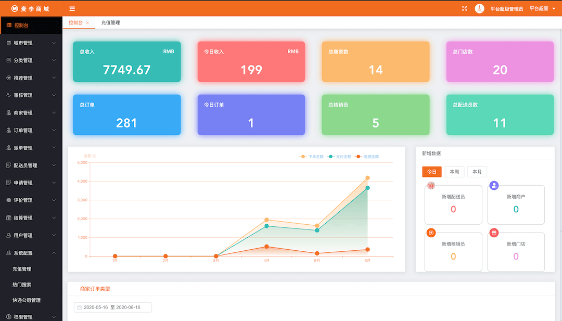The image size is (562, 321).
Task: Click the user avatar in header
Action: click(x=479, y=9)
